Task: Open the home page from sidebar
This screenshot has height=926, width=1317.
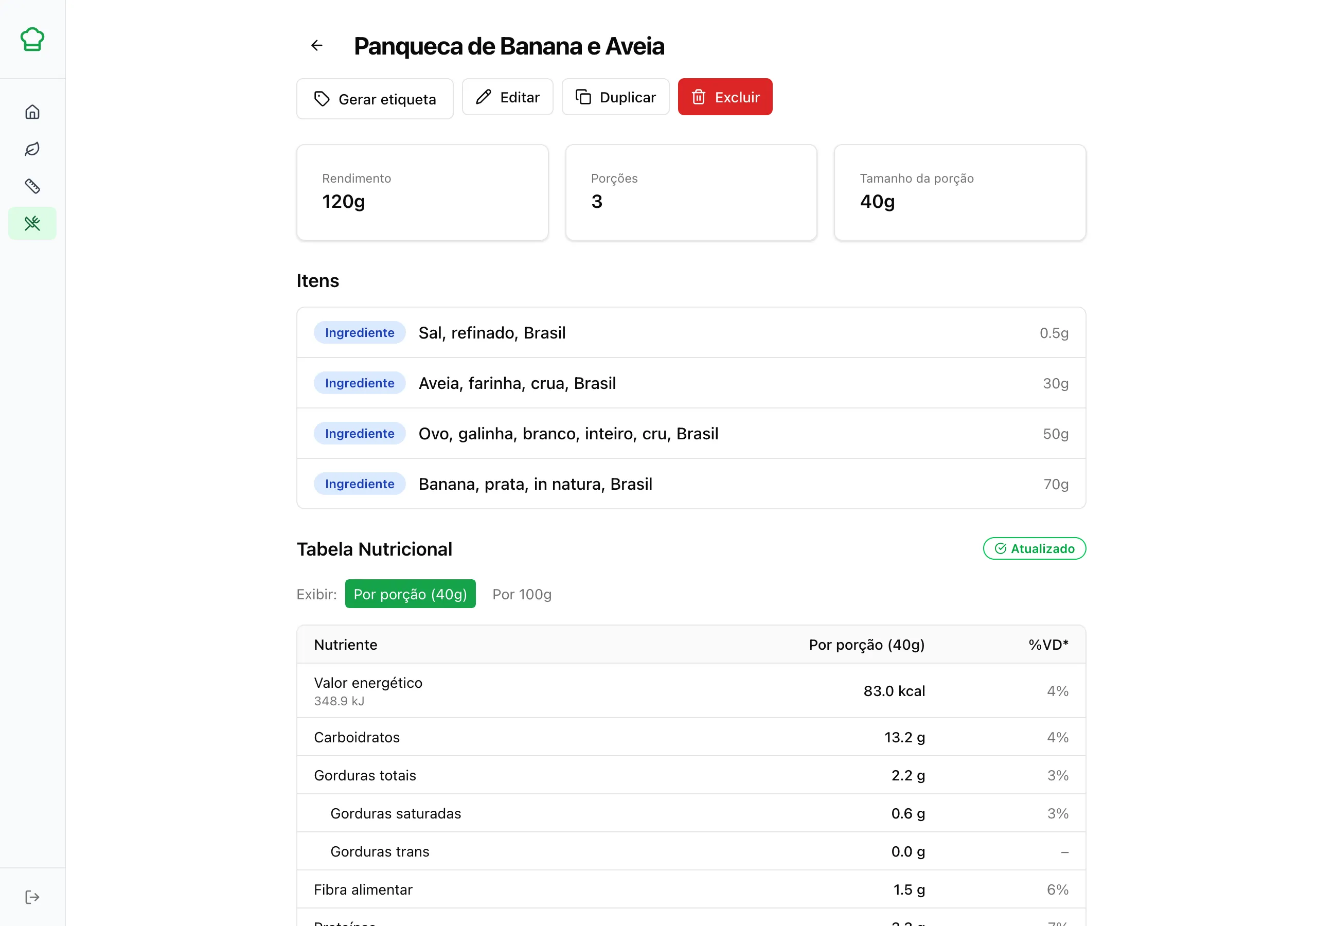Action: [32, 112]
